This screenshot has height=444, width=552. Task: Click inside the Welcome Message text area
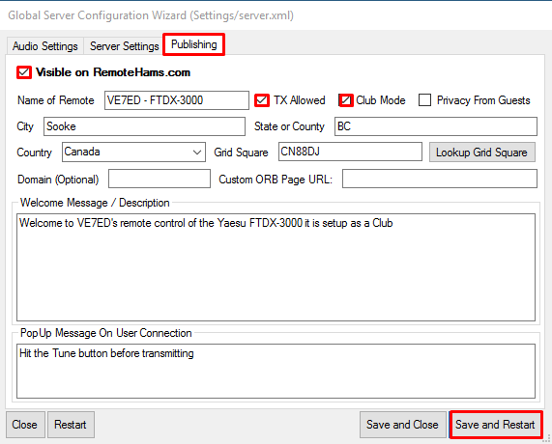point(276,267)
